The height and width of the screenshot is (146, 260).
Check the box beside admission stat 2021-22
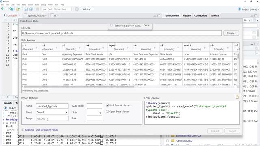tap(167, 136)
